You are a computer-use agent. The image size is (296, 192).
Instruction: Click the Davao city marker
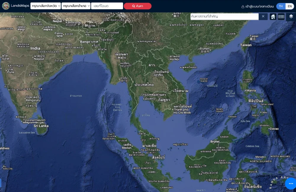[x=269, y=129]
